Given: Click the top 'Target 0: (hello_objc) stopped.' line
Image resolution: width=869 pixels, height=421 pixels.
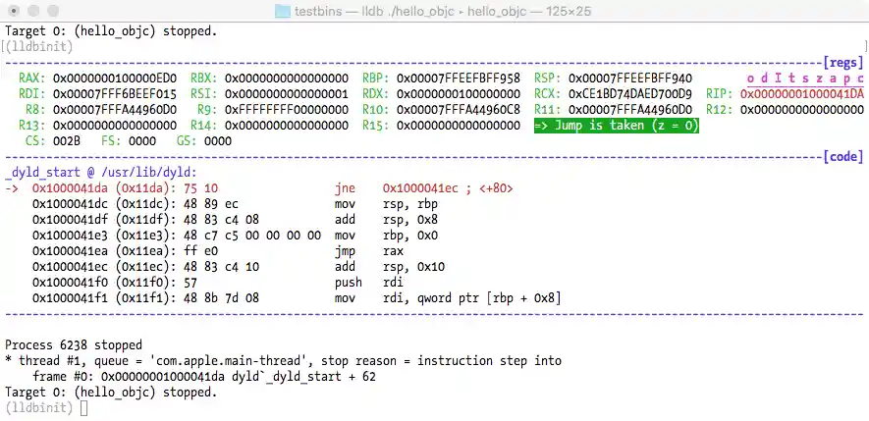Looking at the screenshot, I should (111, 31).
